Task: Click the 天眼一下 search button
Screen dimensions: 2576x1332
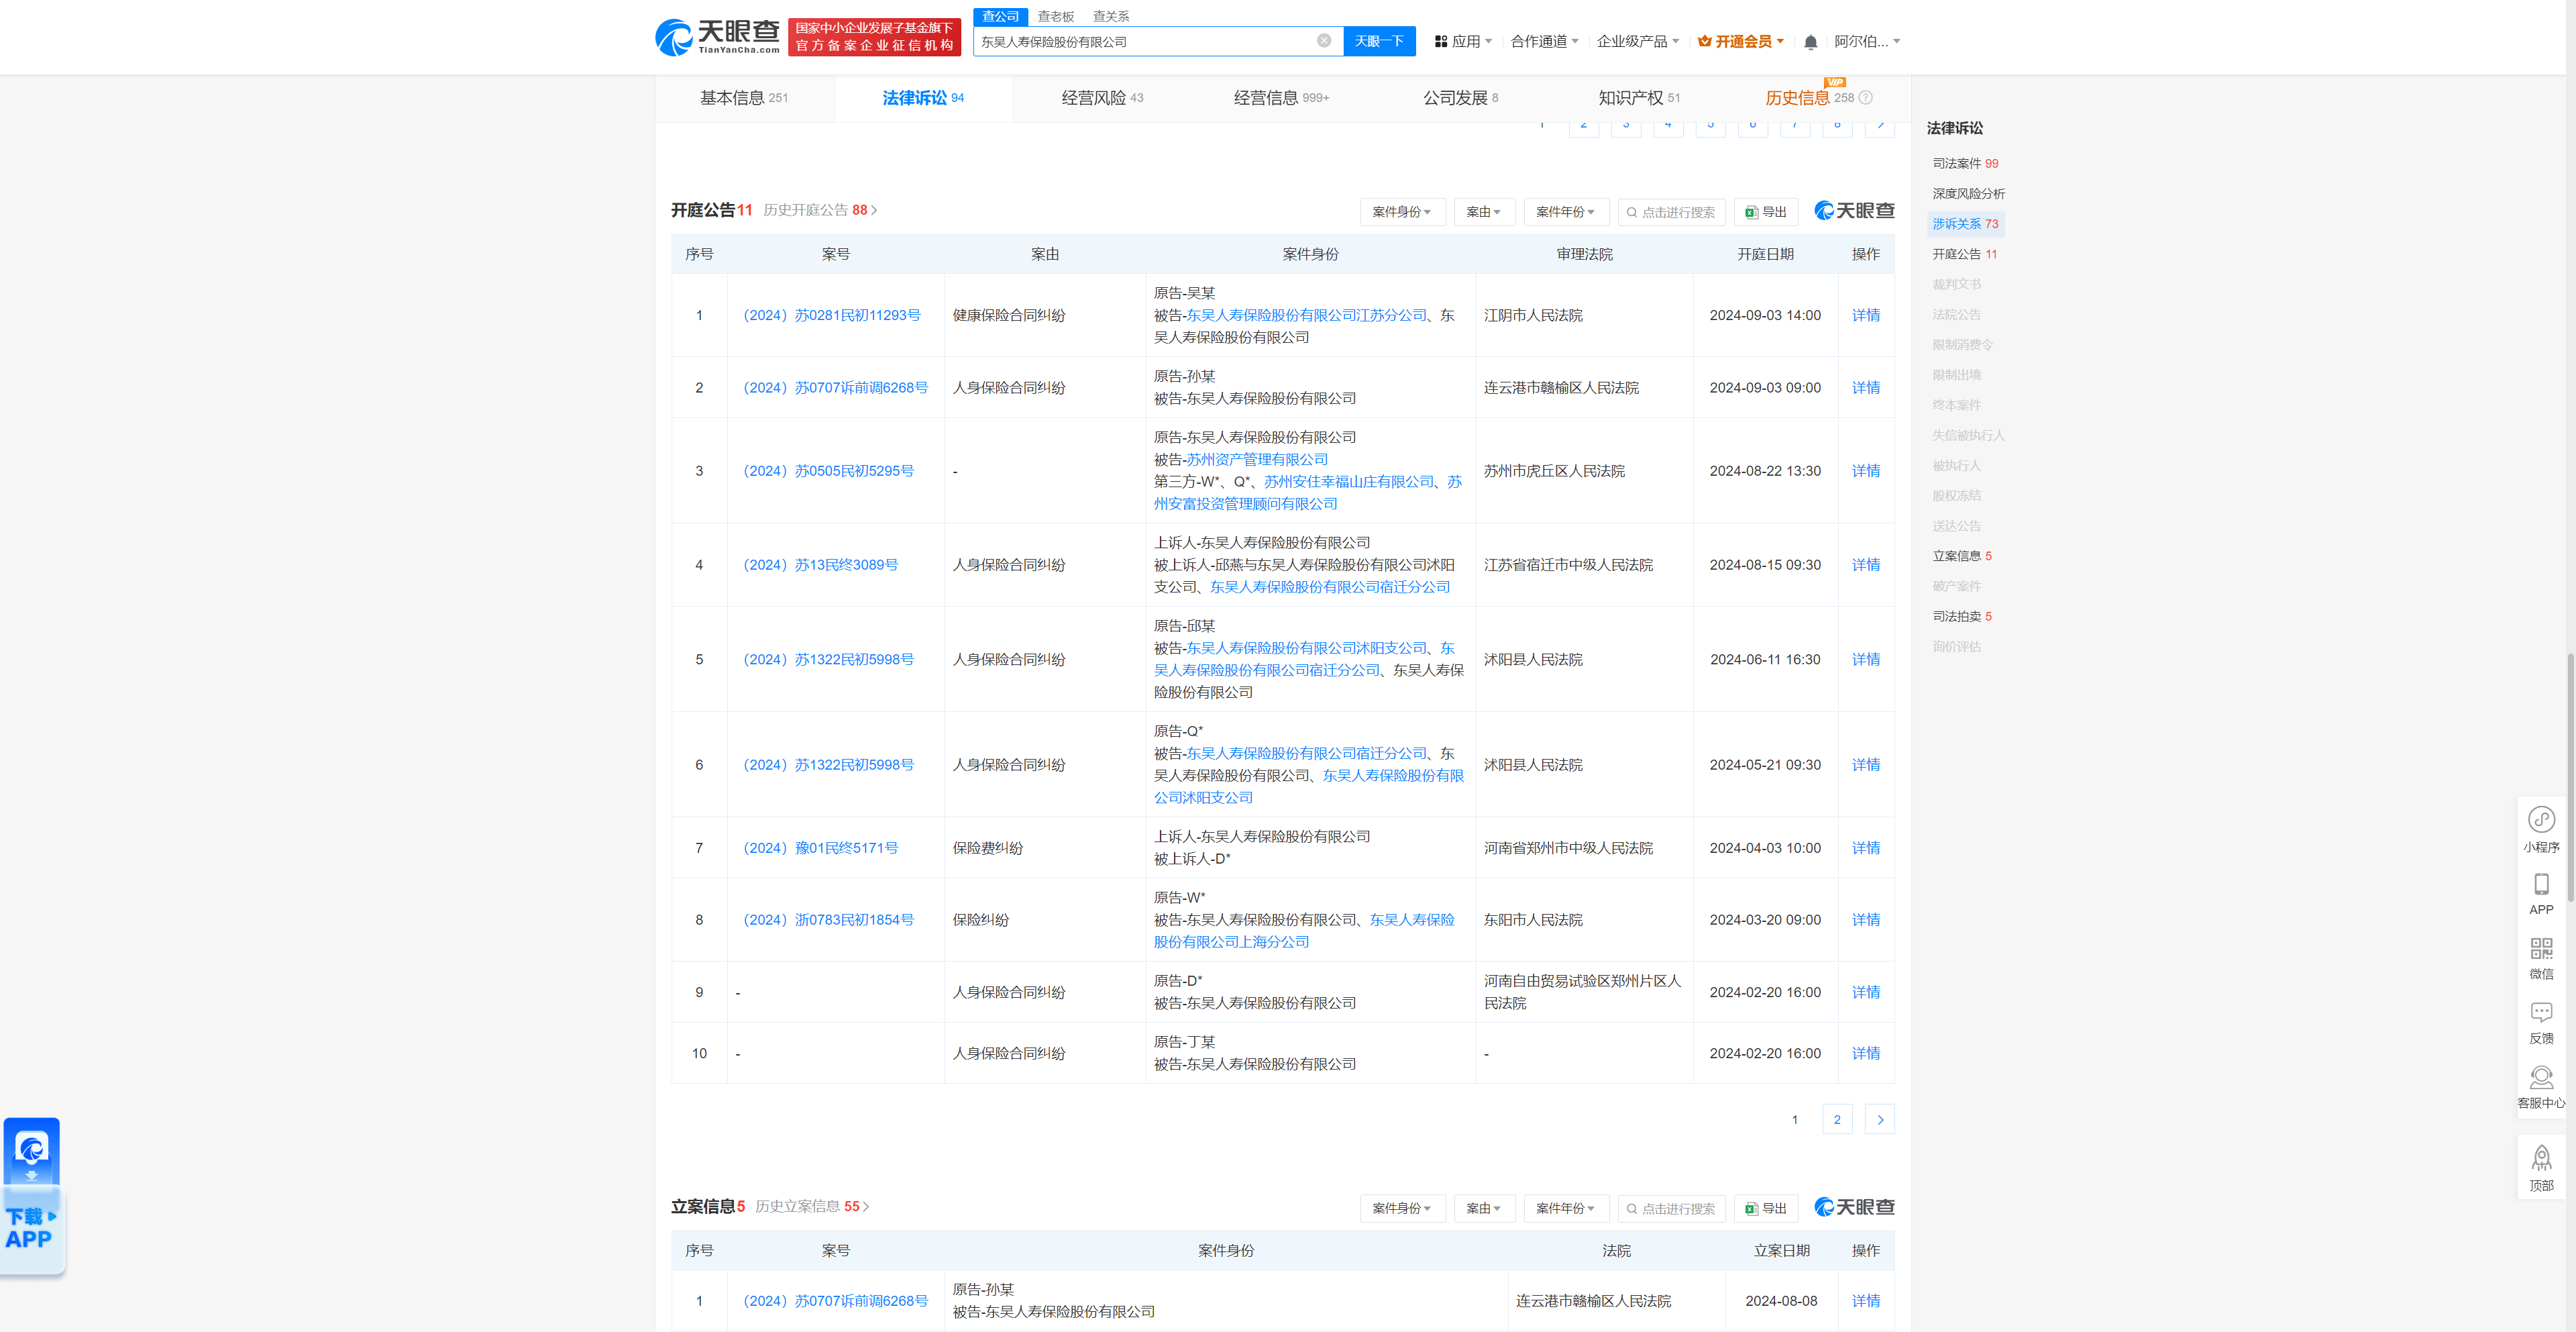Action: click(x=1379, y=41)
